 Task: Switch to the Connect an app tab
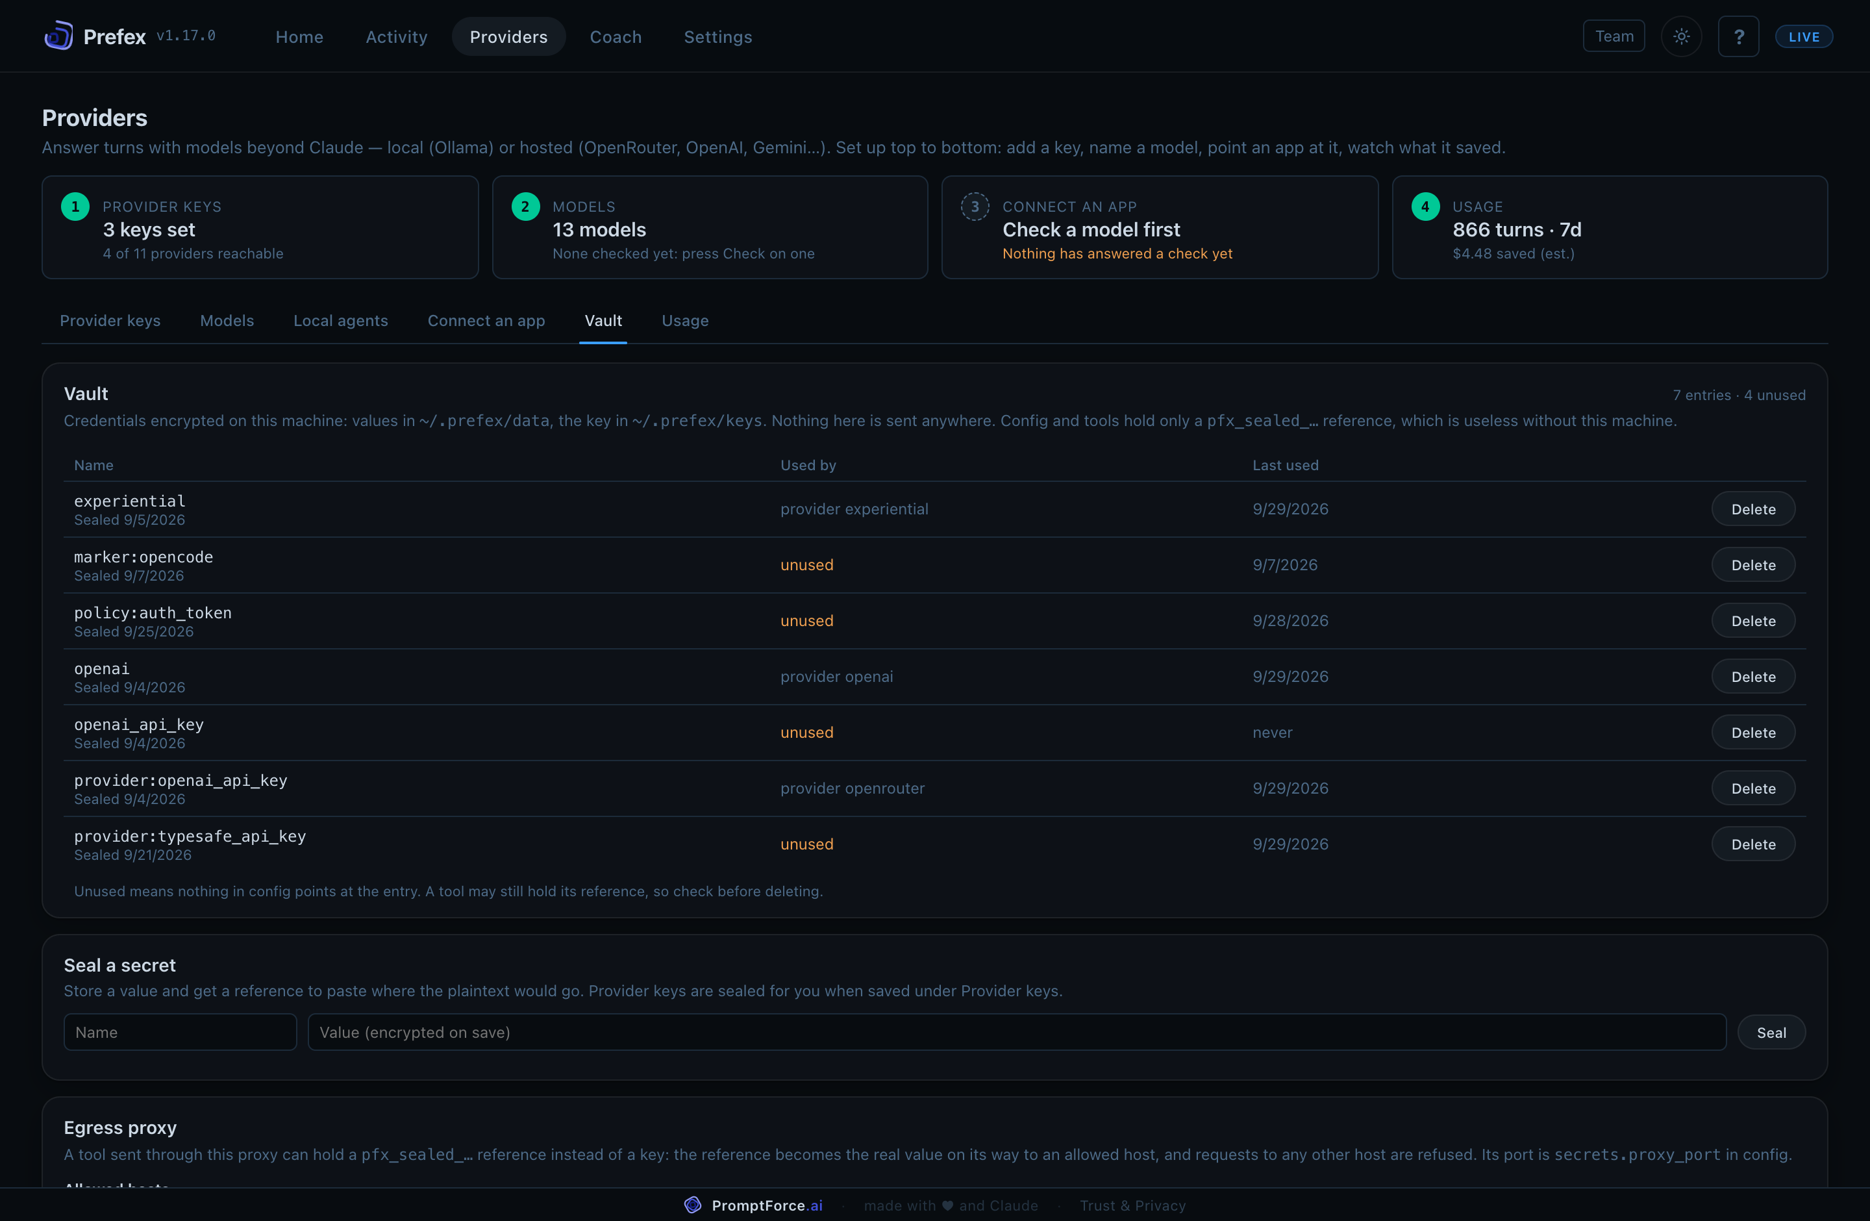click(x=486, y=321)
